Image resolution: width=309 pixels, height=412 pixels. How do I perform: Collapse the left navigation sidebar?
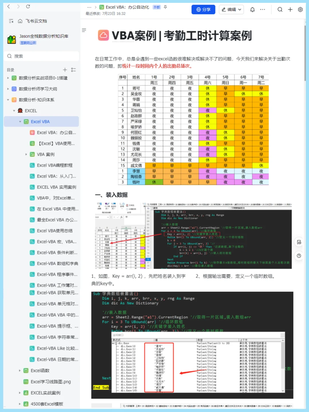pyautogui.click(x=11, y=21)
